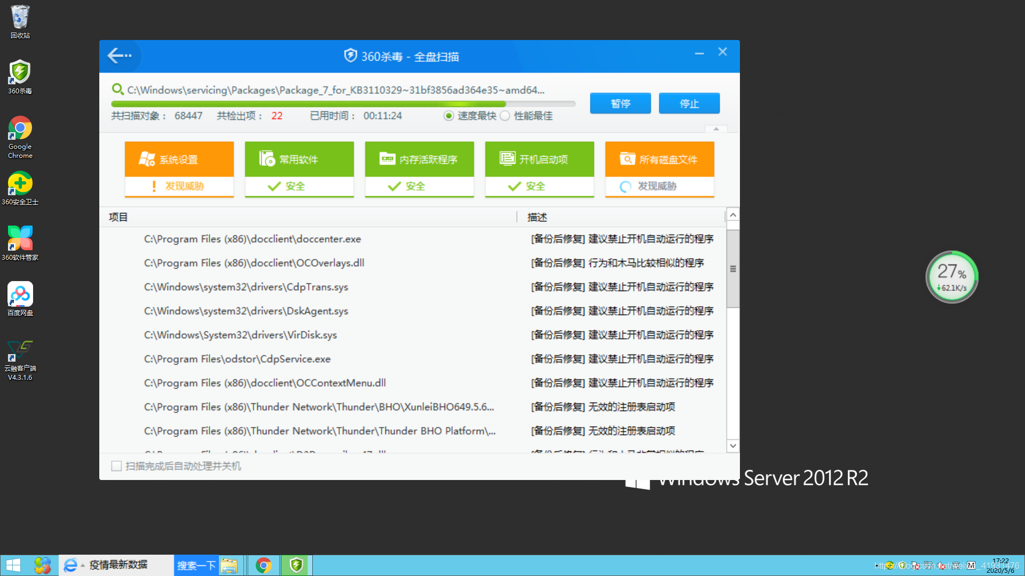Select the 系统设置 category tile
Image resolution: width=1025 pixels, height=576 pixels.
pos(179,159)
